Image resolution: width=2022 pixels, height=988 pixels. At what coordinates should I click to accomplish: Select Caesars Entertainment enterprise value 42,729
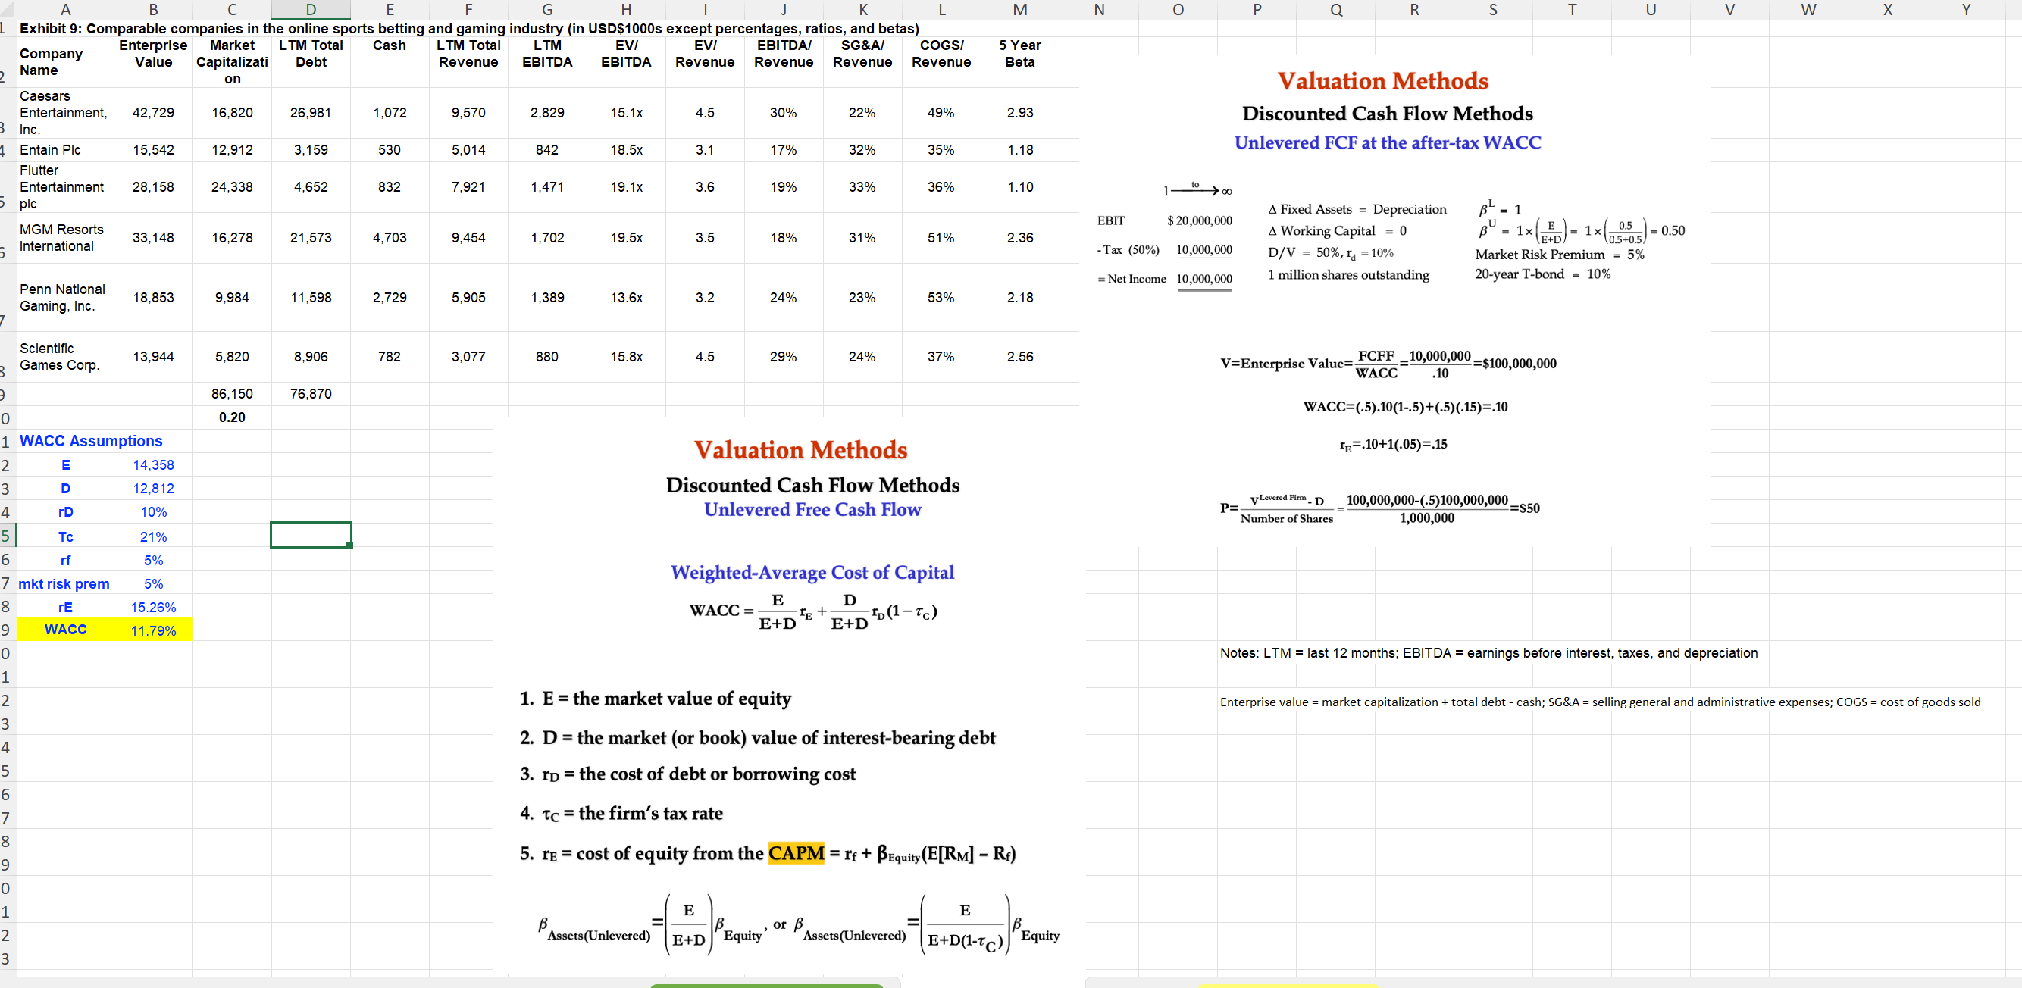(153, 112)
